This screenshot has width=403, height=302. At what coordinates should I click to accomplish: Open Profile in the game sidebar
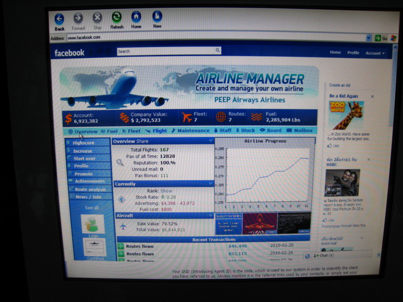(88, 165)
